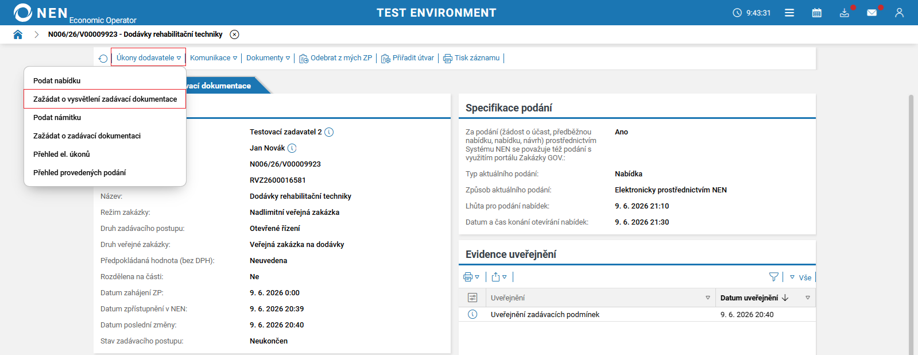Image resolution: width=918 pixels, height=355 pixels.
Task: Select Podat nabídku menu item
Action: coord(105,80)
